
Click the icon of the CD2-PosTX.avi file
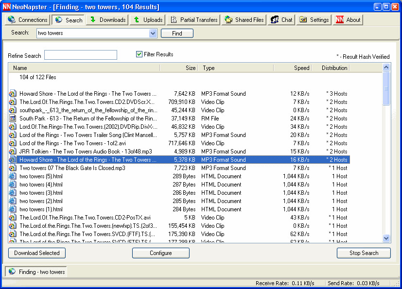[x=13, y=218]
